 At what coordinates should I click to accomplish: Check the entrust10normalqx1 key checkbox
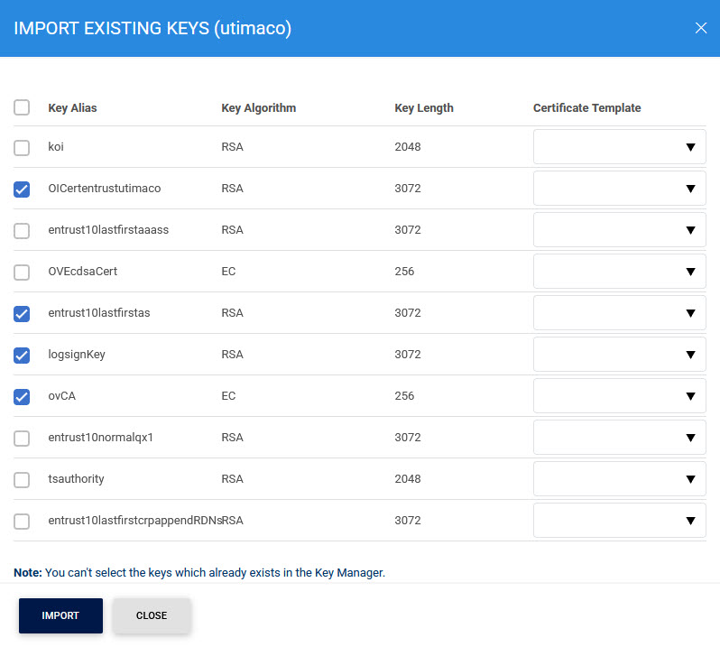(22, 438)
